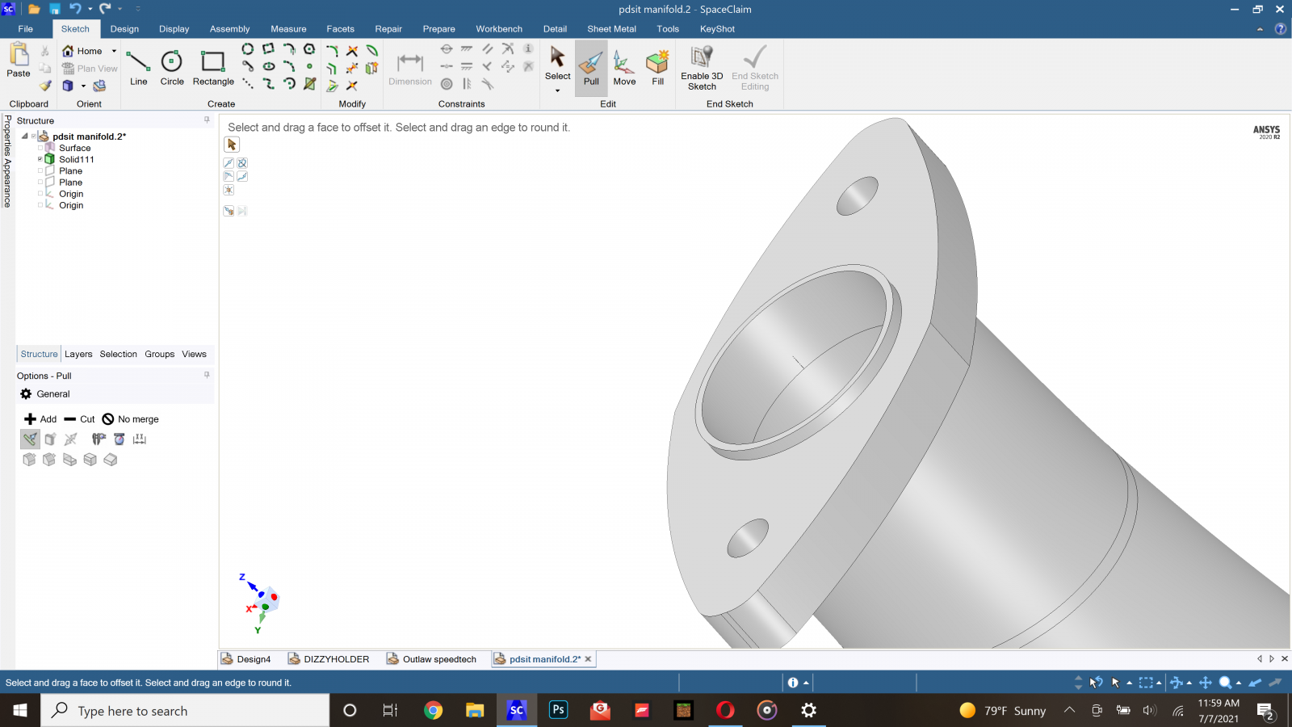The width and height of the screenshot is (1292, 727).
Task: Open the Quick Access toolbar customize arrow
Action: click(138, 9)
